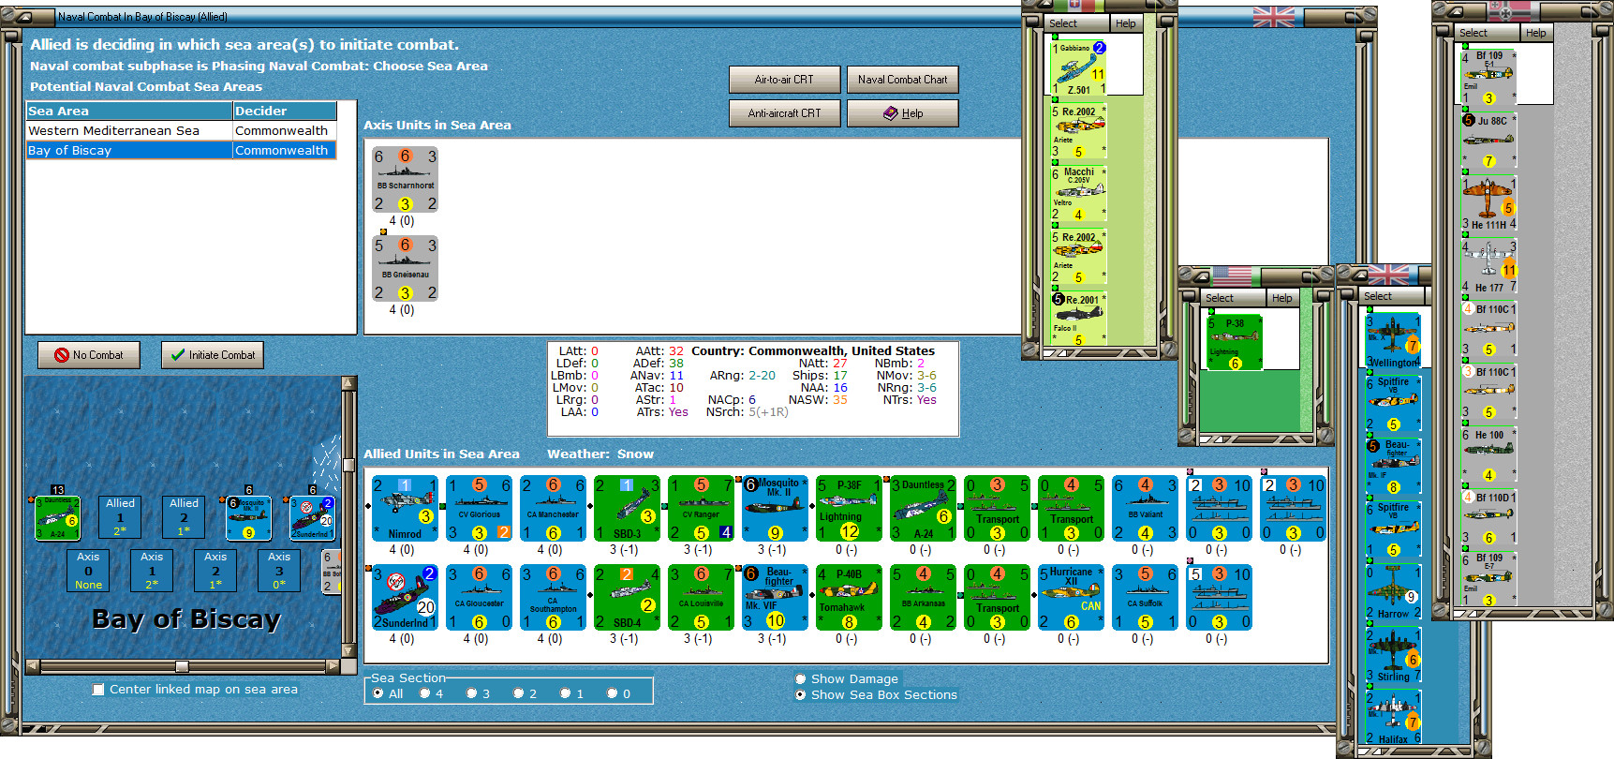The width and height of the screenshot is (1614, 759).
Task: Select the CA Manchester cruiser unit
Action: 553,509
